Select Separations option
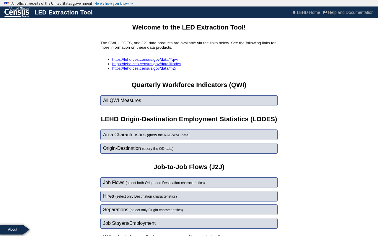The height and width of the screenshot is (236, 378). click(189, 210)
